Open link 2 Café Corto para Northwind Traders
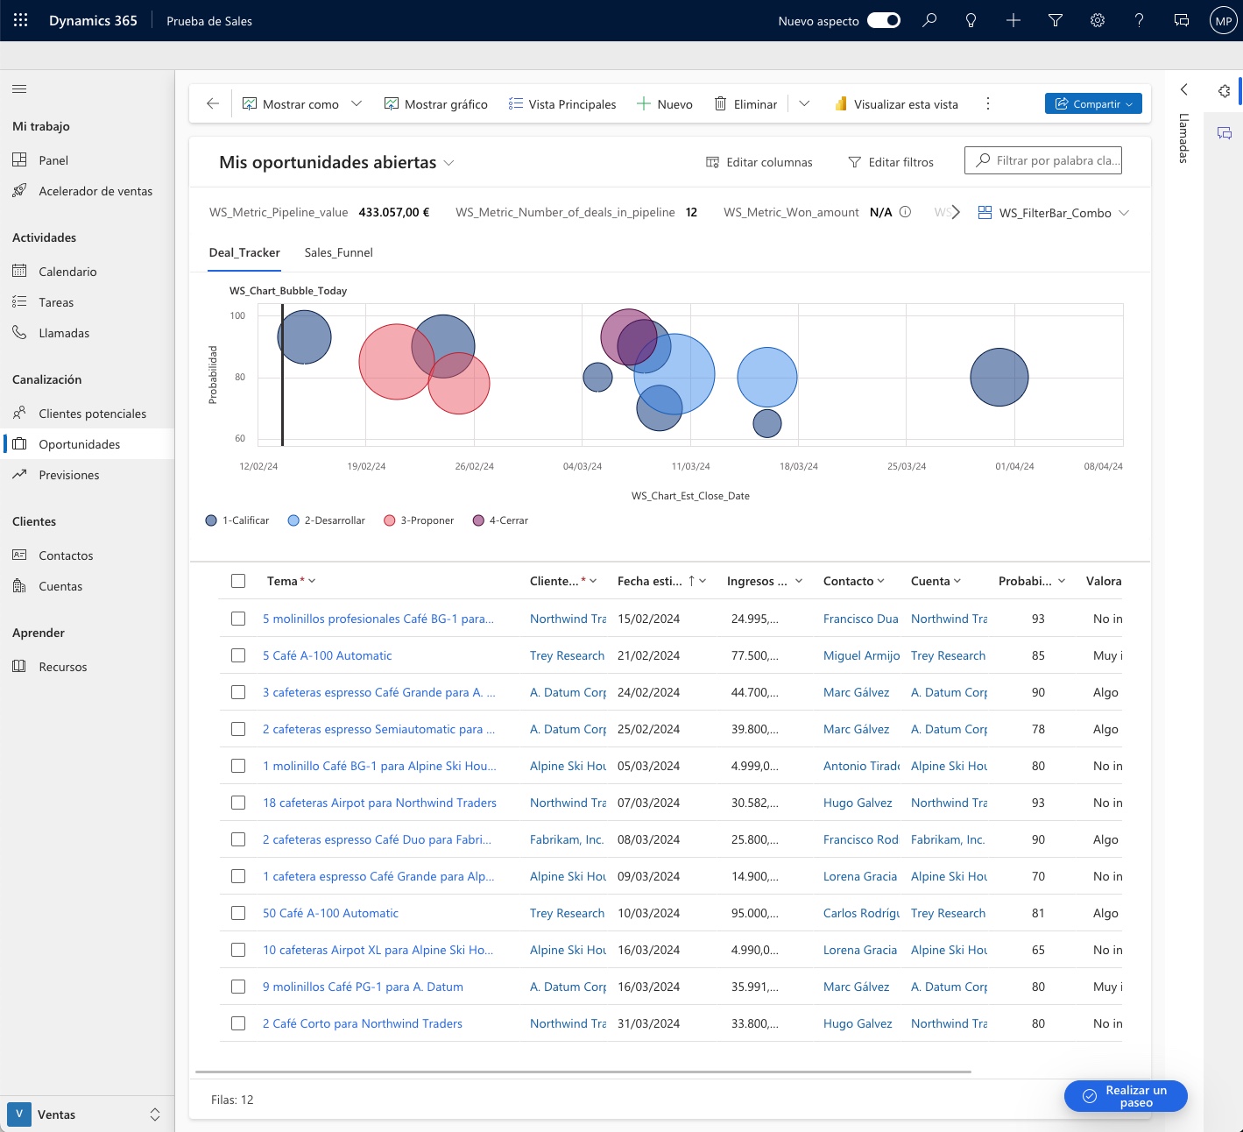Screen dimensions: 1243x1132 (363, 1023)
